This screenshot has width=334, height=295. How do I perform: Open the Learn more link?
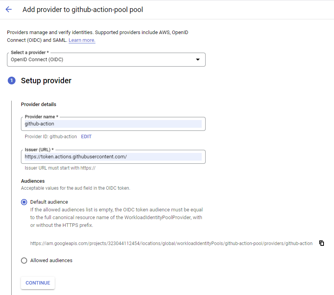coord(82,40)
